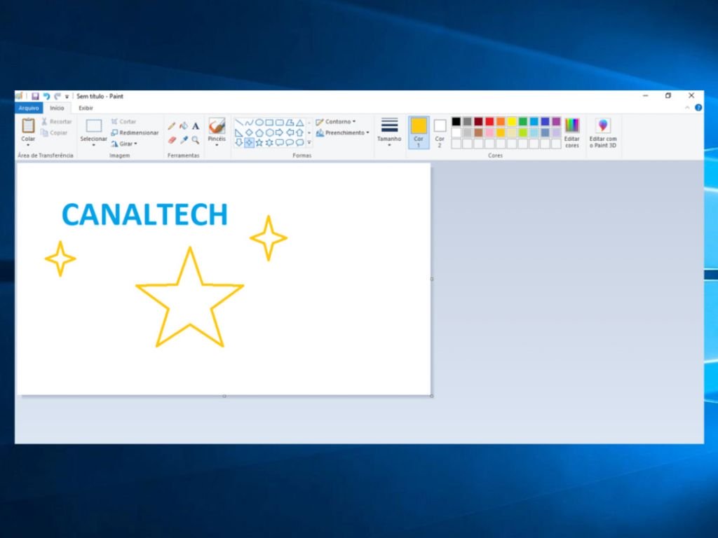Click the Redo arrow in title bar
This screenshot has width=718, height=538.
pos(57,96)
